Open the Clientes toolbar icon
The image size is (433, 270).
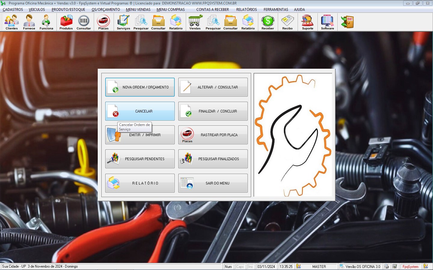coord(12,22)
